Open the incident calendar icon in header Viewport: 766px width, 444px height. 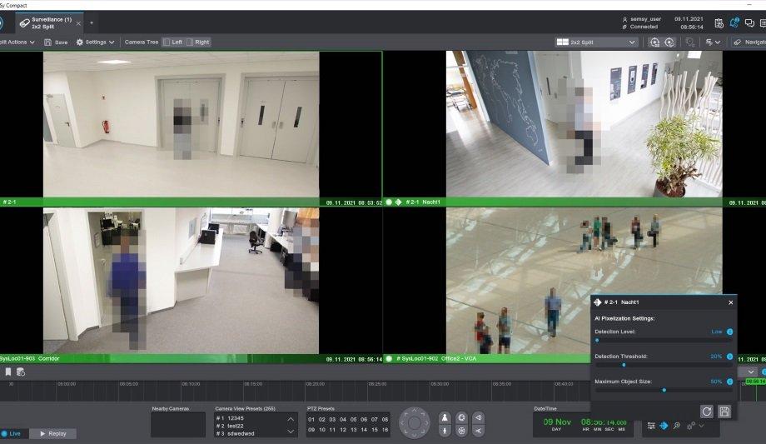tap(719, 23)
